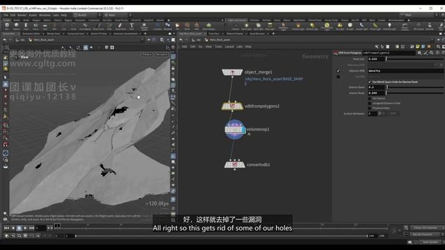The height and width of the screenshot is (250, 445).
Task: Open the network editor Tools menu
Action: click(218, 47)
